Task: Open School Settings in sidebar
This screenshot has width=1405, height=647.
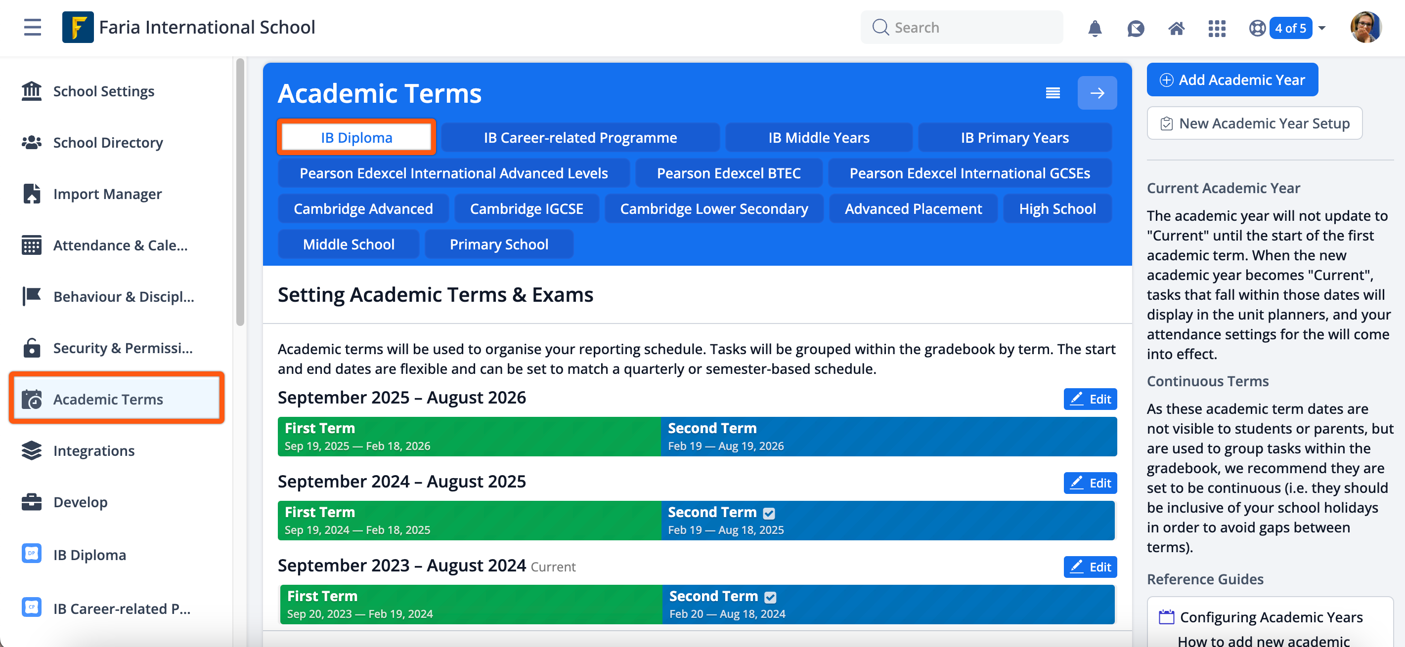Action: coord(117,91)
